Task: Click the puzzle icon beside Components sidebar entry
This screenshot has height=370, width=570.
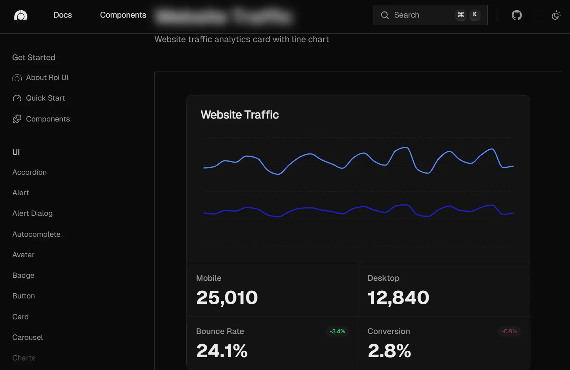Action: click(x=17, y=119)
